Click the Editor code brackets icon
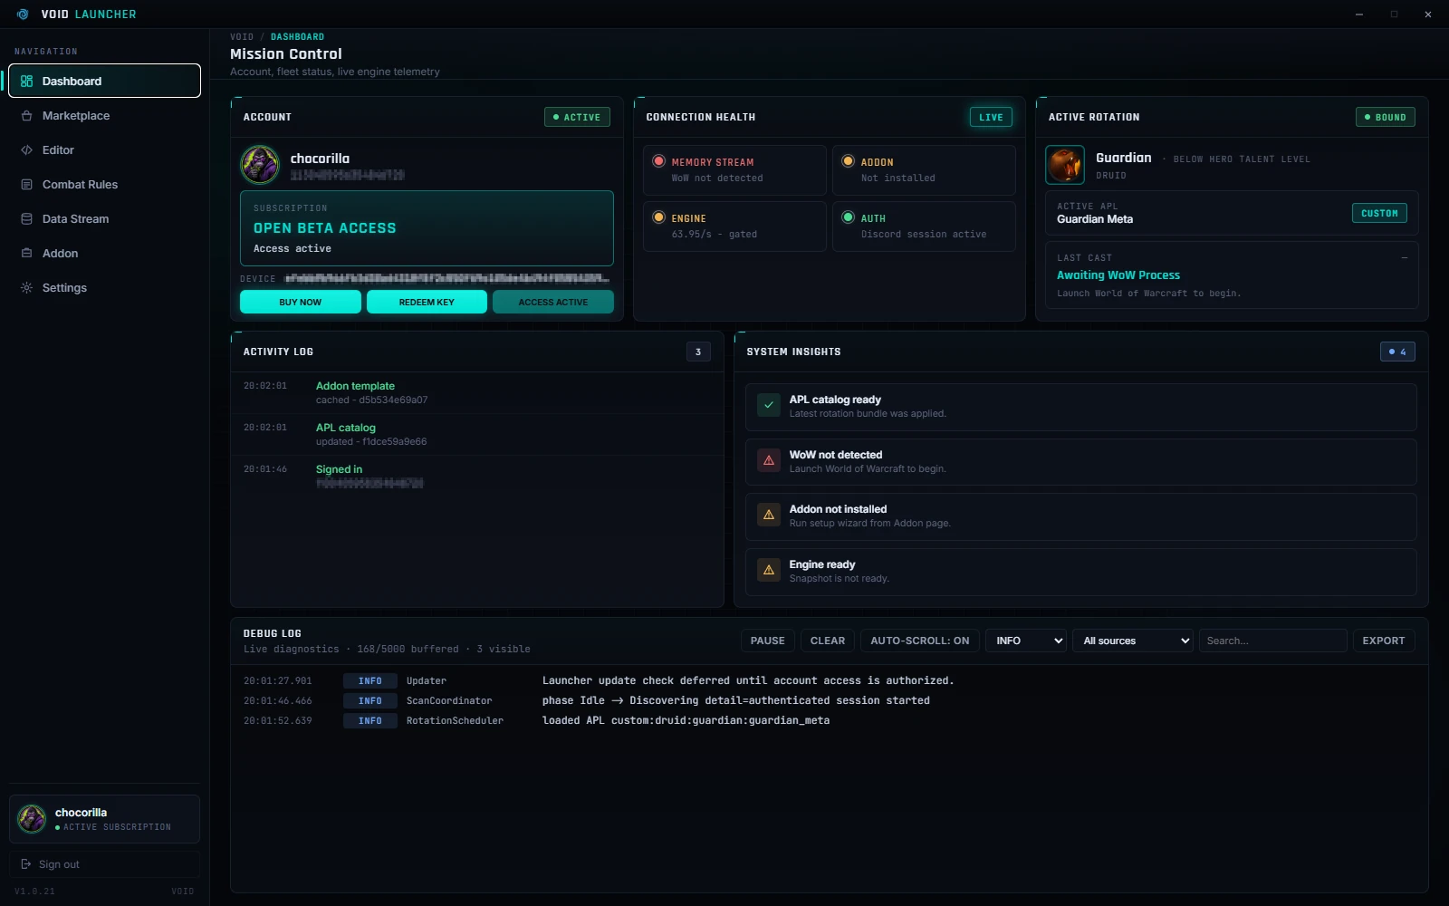The height and width of the screenshot is (906, 1449). click(x=26, y=150)
